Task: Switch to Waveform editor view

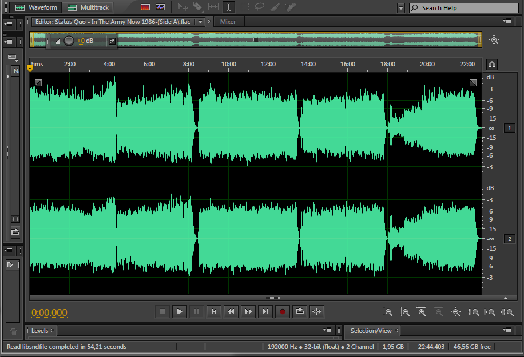Action: (x=37, y=7)
